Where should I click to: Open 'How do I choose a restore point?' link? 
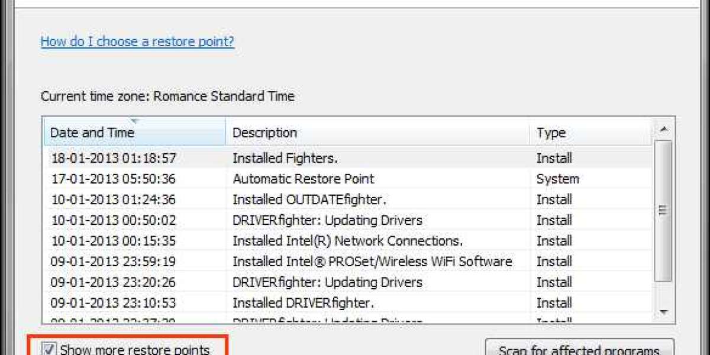tap(137, 41)
